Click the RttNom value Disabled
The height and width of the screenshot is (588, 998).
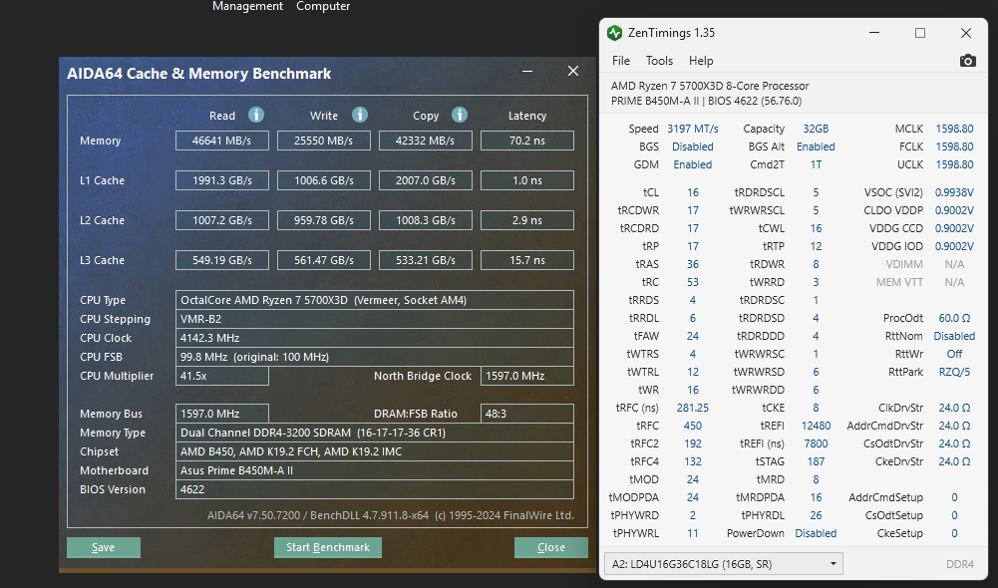(x=954, y=336)
